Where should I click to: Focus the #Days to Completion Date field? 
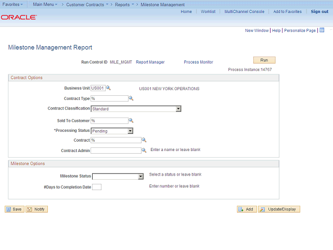coord(97,187)
